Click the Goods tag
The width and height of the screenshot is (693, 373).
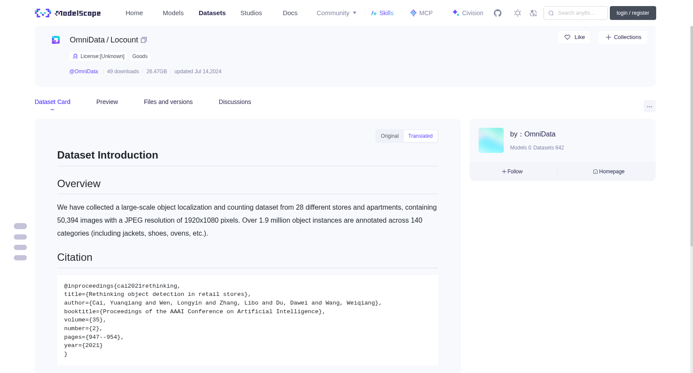coord(140,56)
